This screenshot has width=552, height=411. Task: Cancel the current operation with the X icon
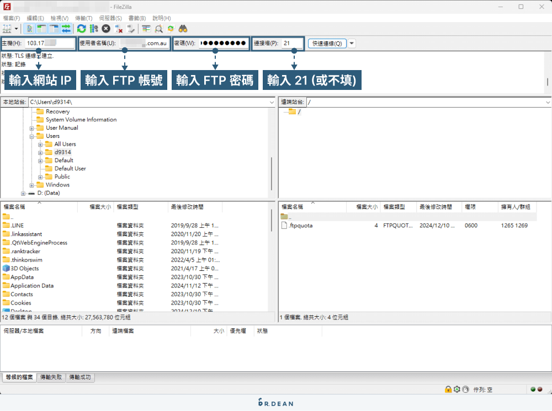pos(107,28)
